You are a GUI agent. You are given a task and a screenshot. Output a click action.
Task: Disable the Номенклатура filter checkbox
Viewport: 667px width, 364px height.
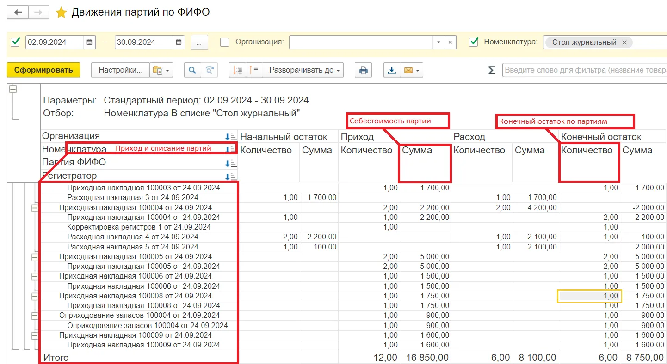click(x=473, y=42)
